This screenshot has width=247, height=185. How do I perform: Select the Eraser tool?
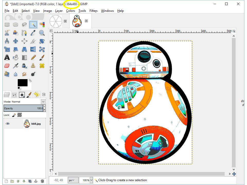[7, 66]
